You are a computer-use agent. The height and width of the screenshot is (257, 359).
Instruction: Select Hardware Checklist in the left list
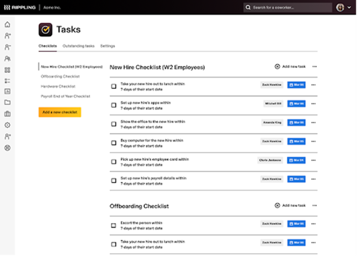point(58,86)
